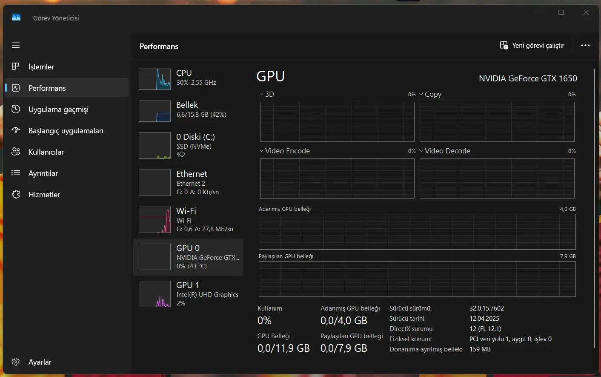Open the İşlemler page label
601x377 pixels.
click(41, 67)
